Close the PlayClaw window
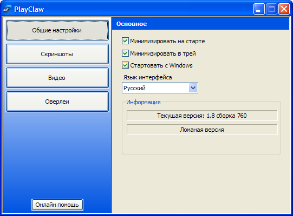Screen dimensions: 293x216 pyautogui.click(x=284, y=9)
